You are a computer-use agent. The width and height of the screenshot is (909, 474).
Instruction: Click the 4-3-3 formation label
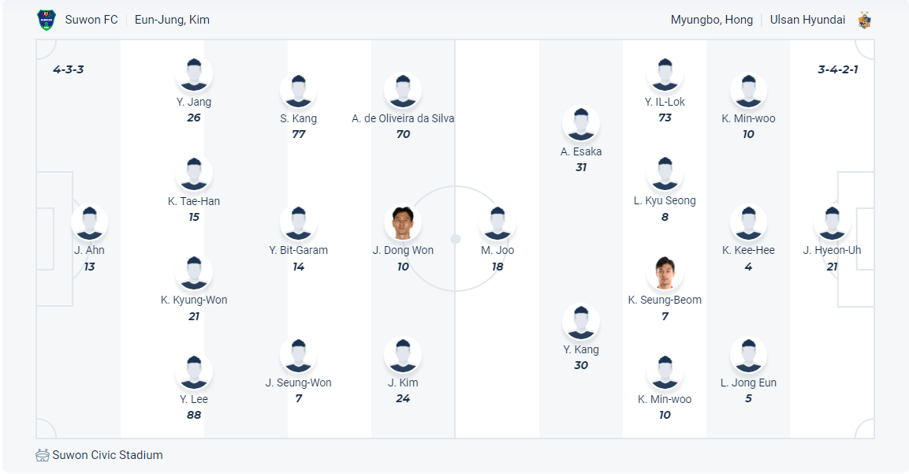click(x=69, y=69)
